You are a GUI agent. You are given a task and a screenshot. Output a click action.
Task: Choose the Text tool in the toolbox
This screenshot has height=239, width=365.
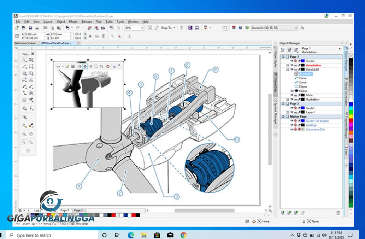coord(31,80)
